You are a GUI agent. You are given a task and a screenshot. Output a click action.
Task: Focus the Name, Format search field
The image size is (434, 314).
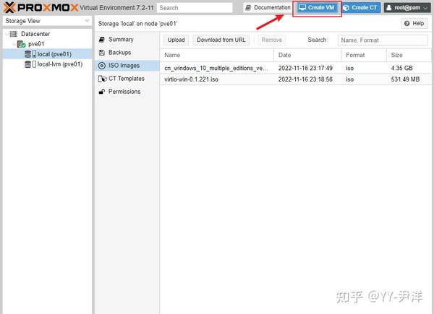click(x=383, y=40)
